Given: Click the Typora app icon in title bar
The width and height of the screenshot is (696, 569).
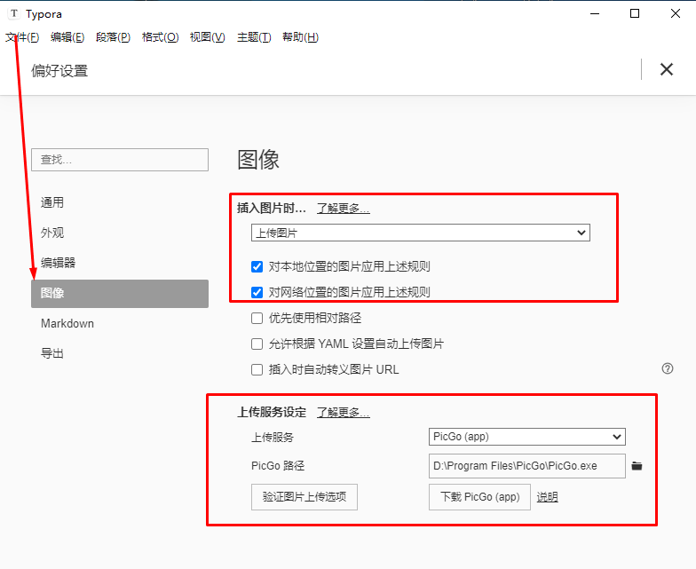Looking at the screenshot, I should [x=14, y=14].
